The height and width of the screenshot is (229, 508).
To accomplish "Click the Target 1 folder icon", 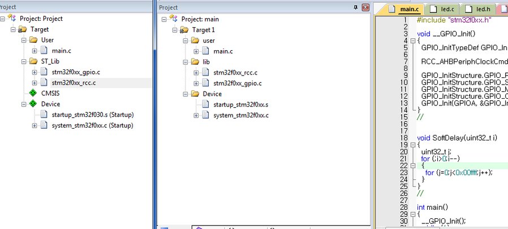I will click(x=184, y=29).
